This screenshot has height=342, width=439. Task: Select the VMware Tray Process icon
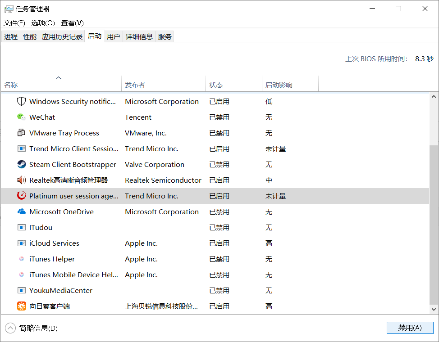[21, 133]
